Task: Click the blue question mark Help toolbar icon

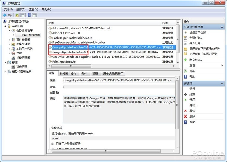Action: [x=29, y=15]
